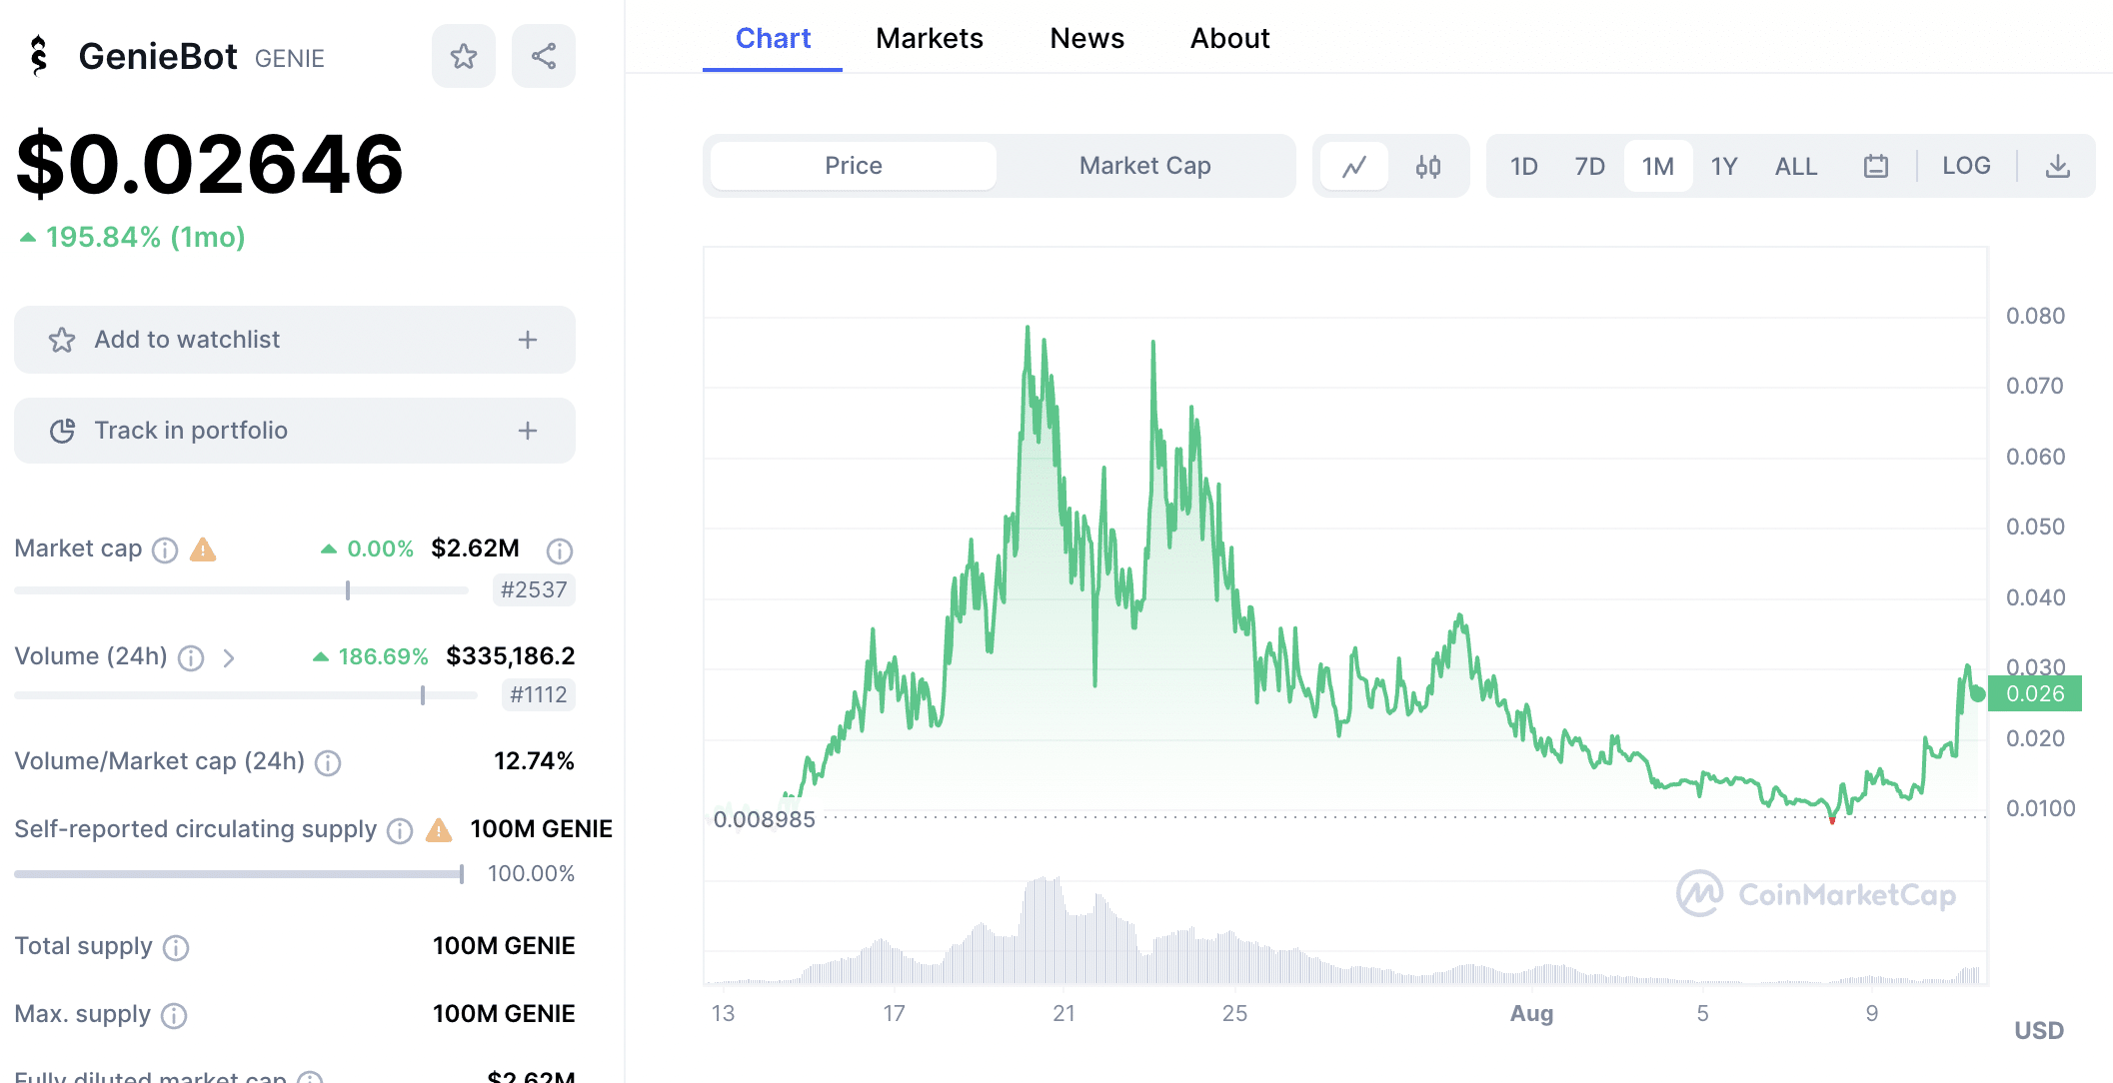Click 100M GENIE Max. supply value
This screenshot has height=1083, width=2113.
point(504,1014)
